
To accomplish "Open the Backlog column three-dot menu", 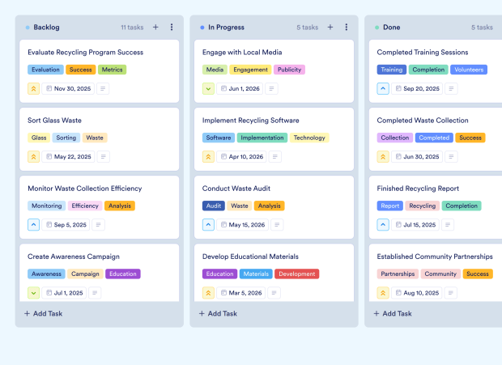I will click(x=172, y=27).
